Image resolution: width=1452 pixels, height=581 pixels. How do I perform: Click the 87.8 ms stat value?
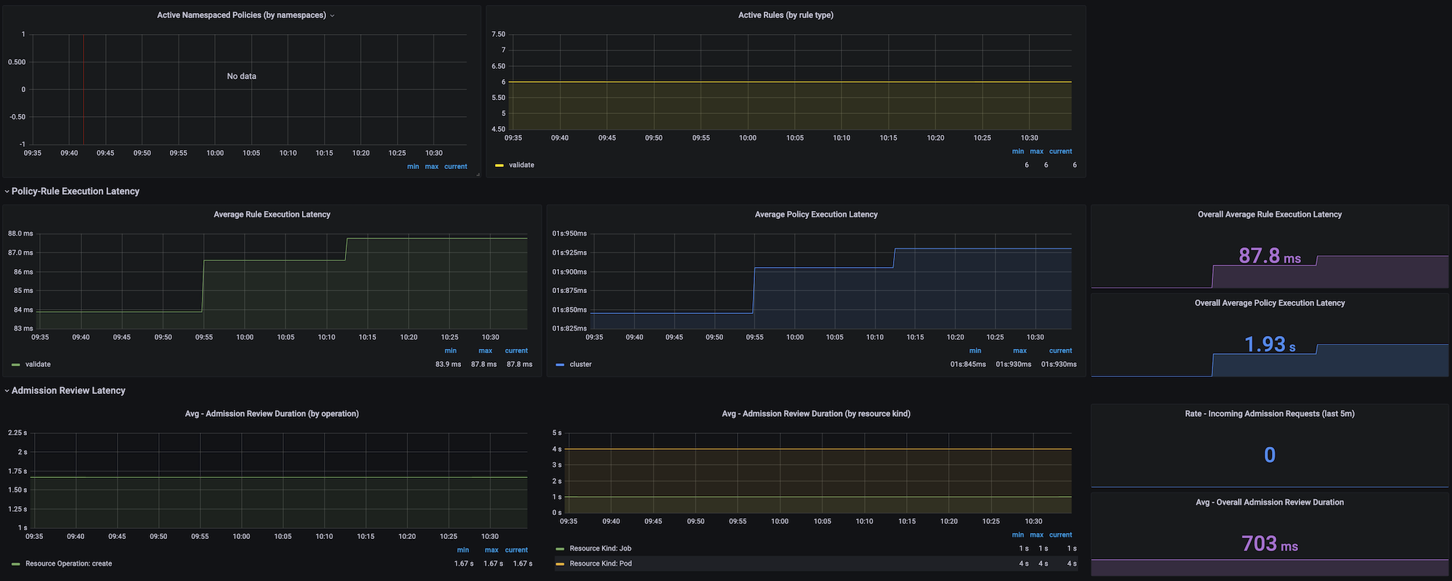tap(1270, 255)
